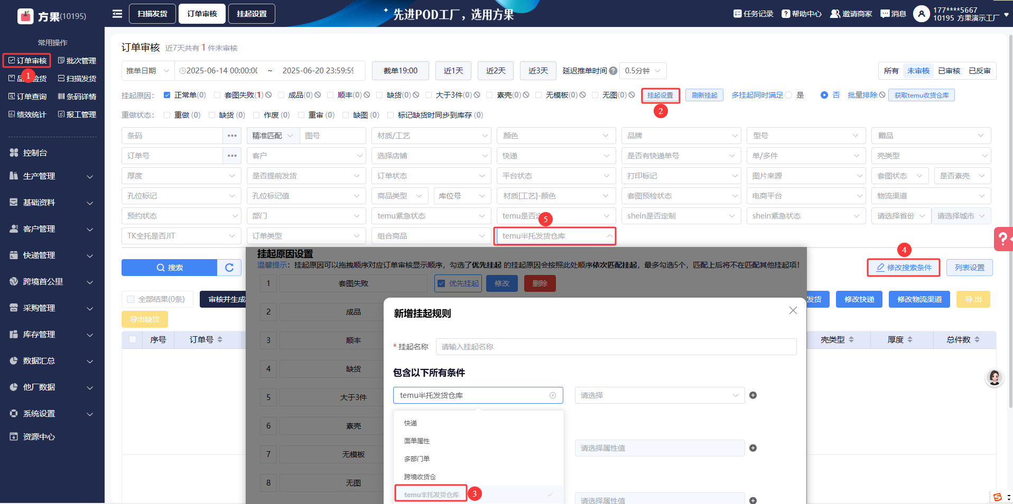Viewport: 1013px width, 504px height.
Task: Open the 订单状态 filter dropdown
Action: pyautogui.click(x=431, y=176)
